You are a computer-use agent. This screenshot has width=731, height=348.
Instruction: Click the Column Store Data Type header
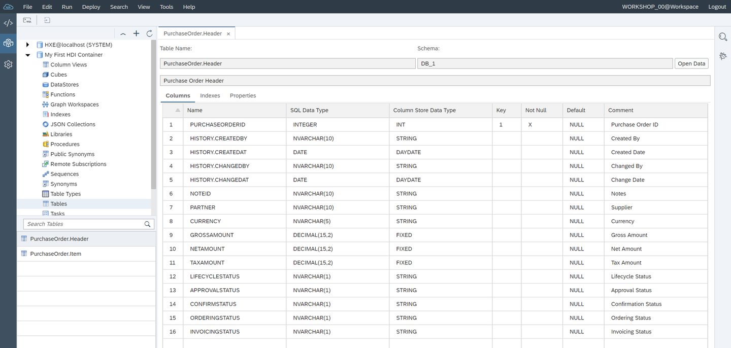[x=441, y=110]
